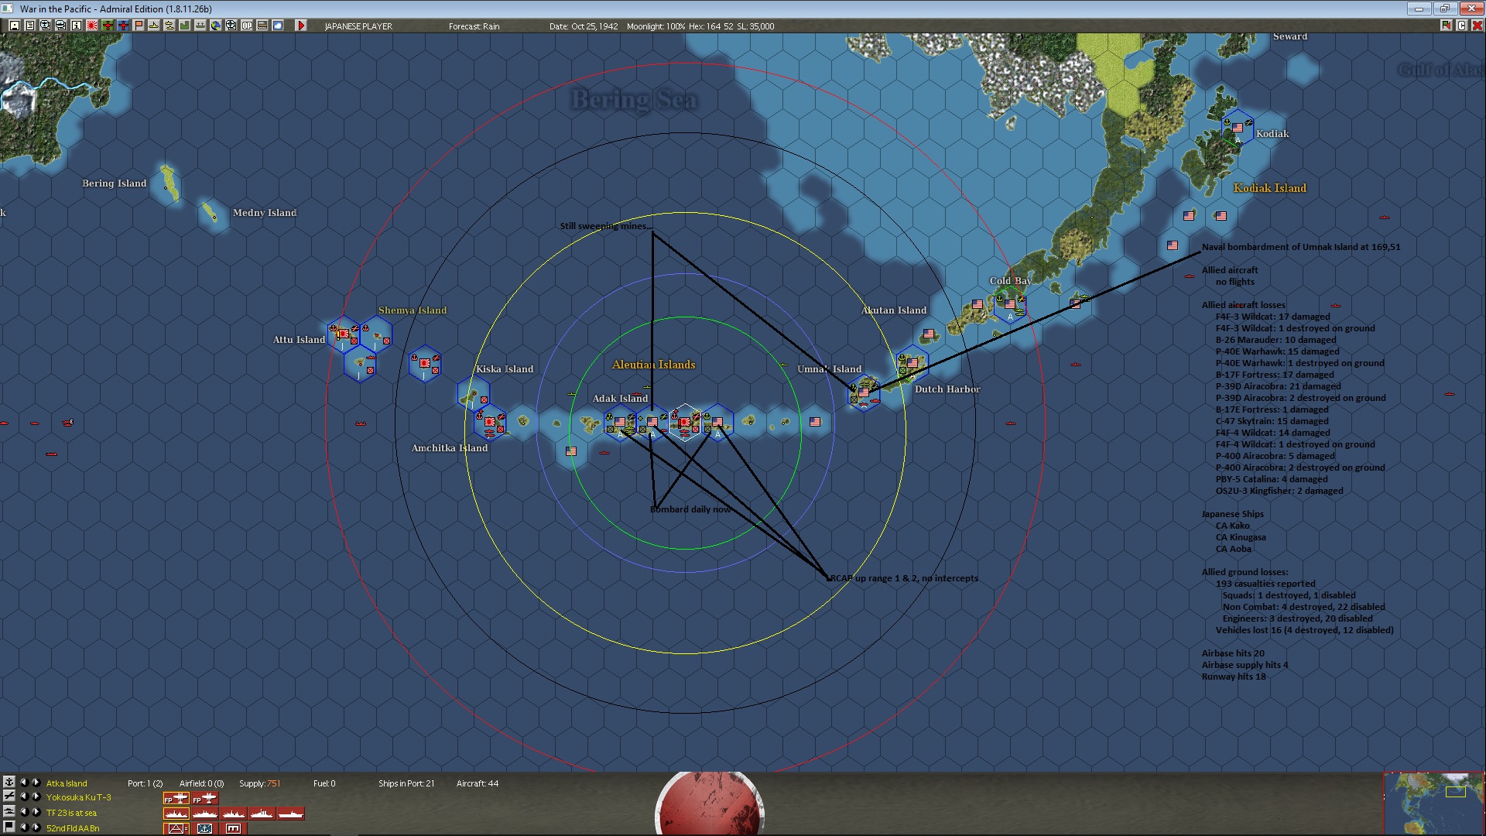Select the third land unit icon
1486x836 pixels.
pos(233,828)
